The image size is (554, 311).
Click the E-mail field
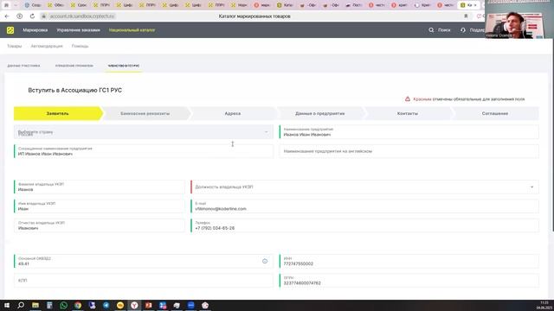[x=365, y=206]
